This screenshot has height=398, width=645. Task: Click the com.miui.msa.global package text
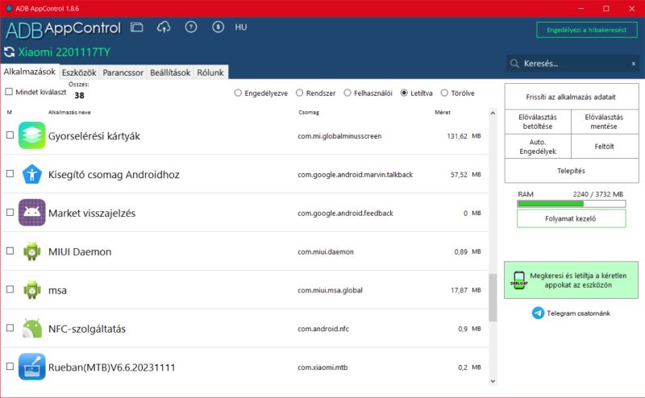330,290
